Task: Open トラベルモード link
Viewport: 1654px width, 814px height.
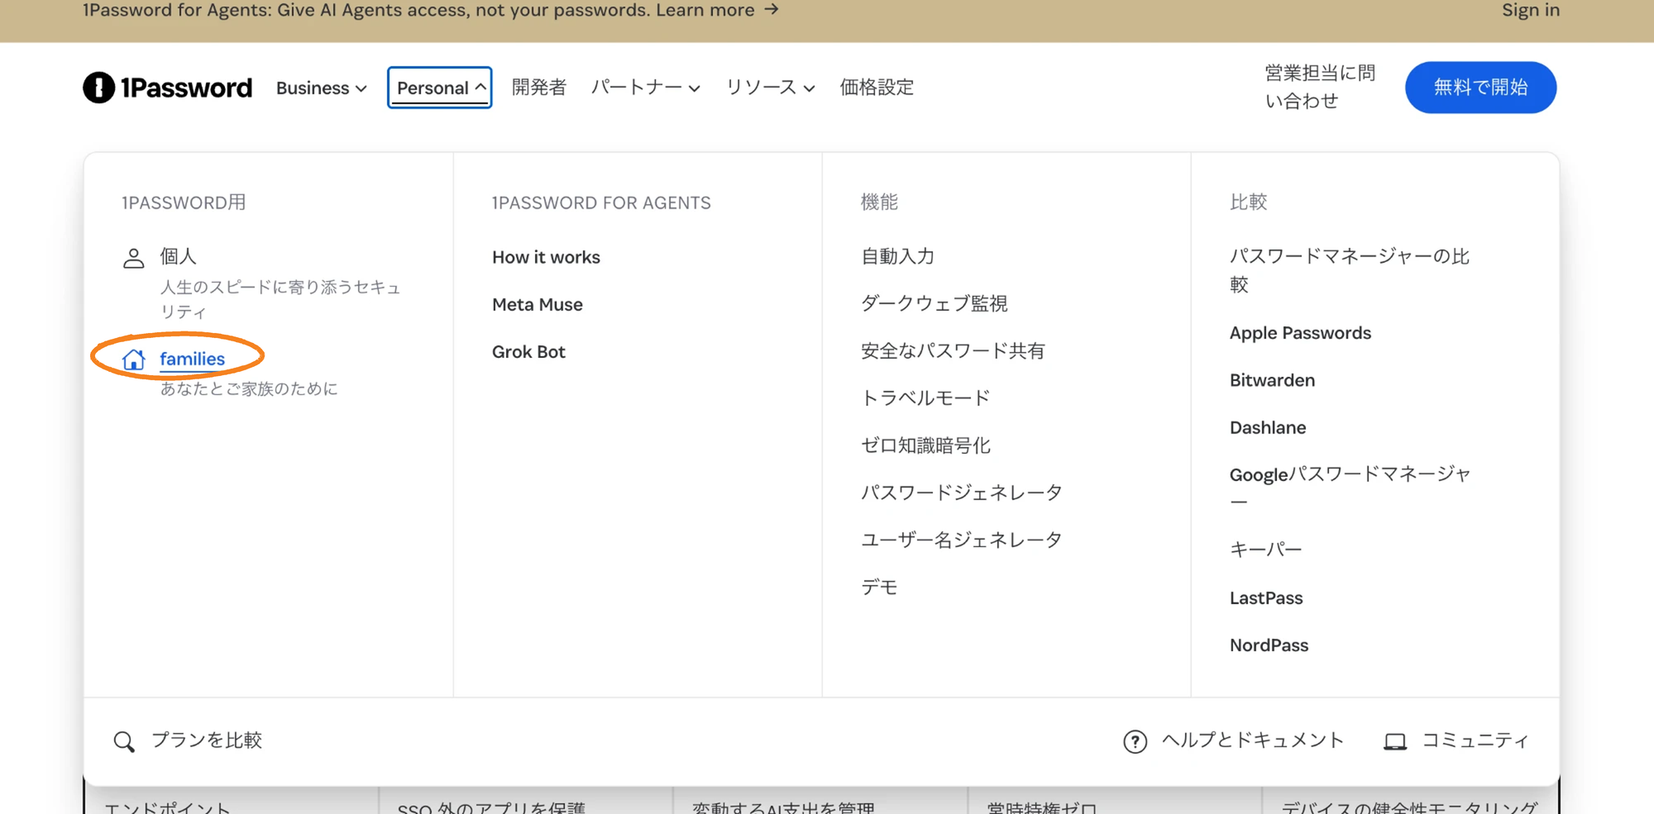Action: click(x=925, y=398)
